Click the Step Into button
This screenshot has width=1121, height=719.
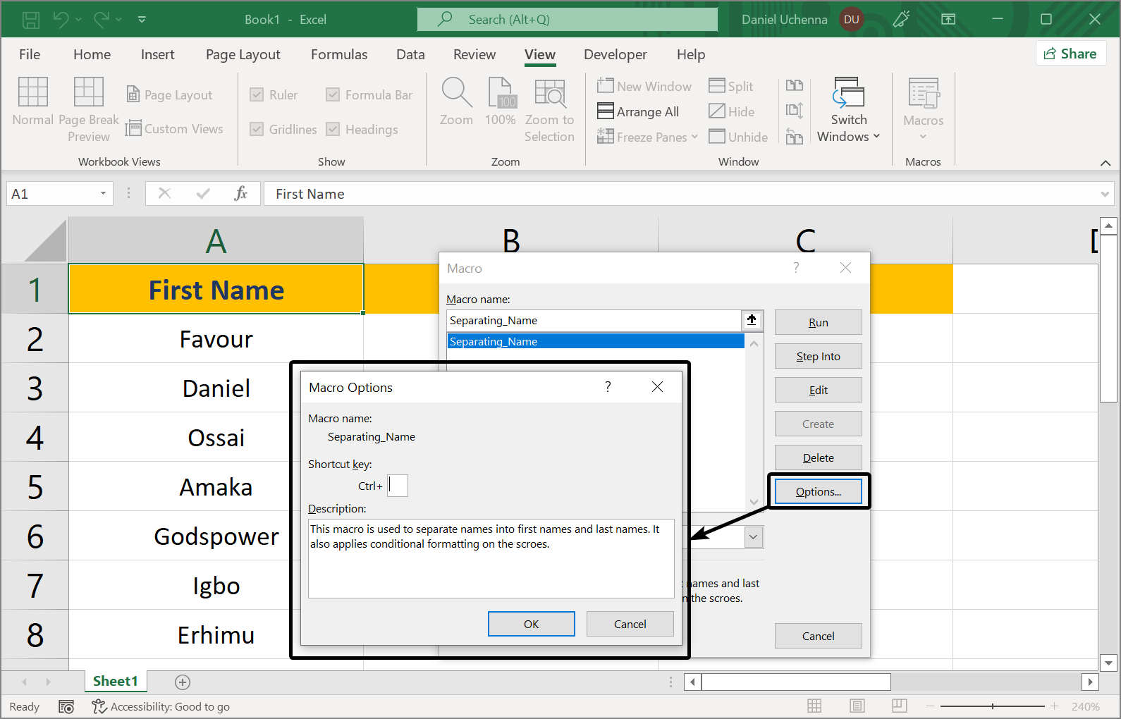(818, 357)
